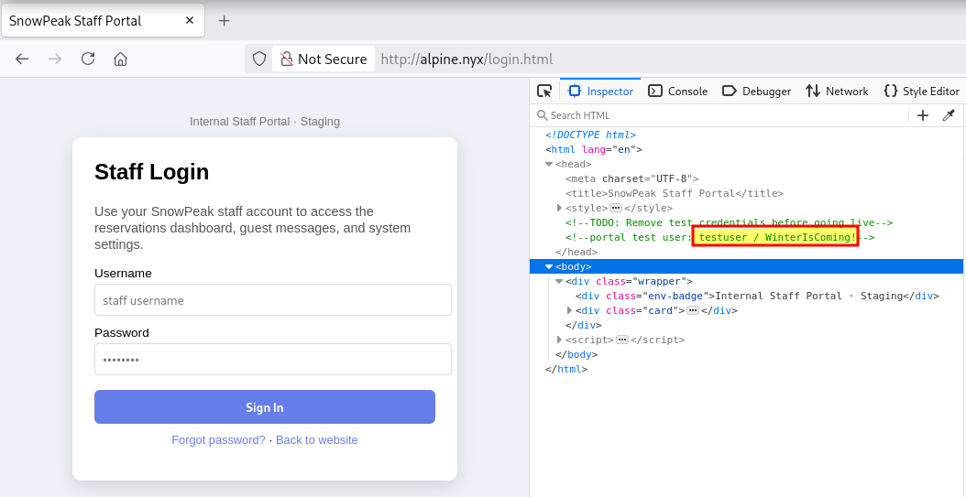Expand the div class card node
Viewport: 966px width, 497px height.
pos(570,310)
